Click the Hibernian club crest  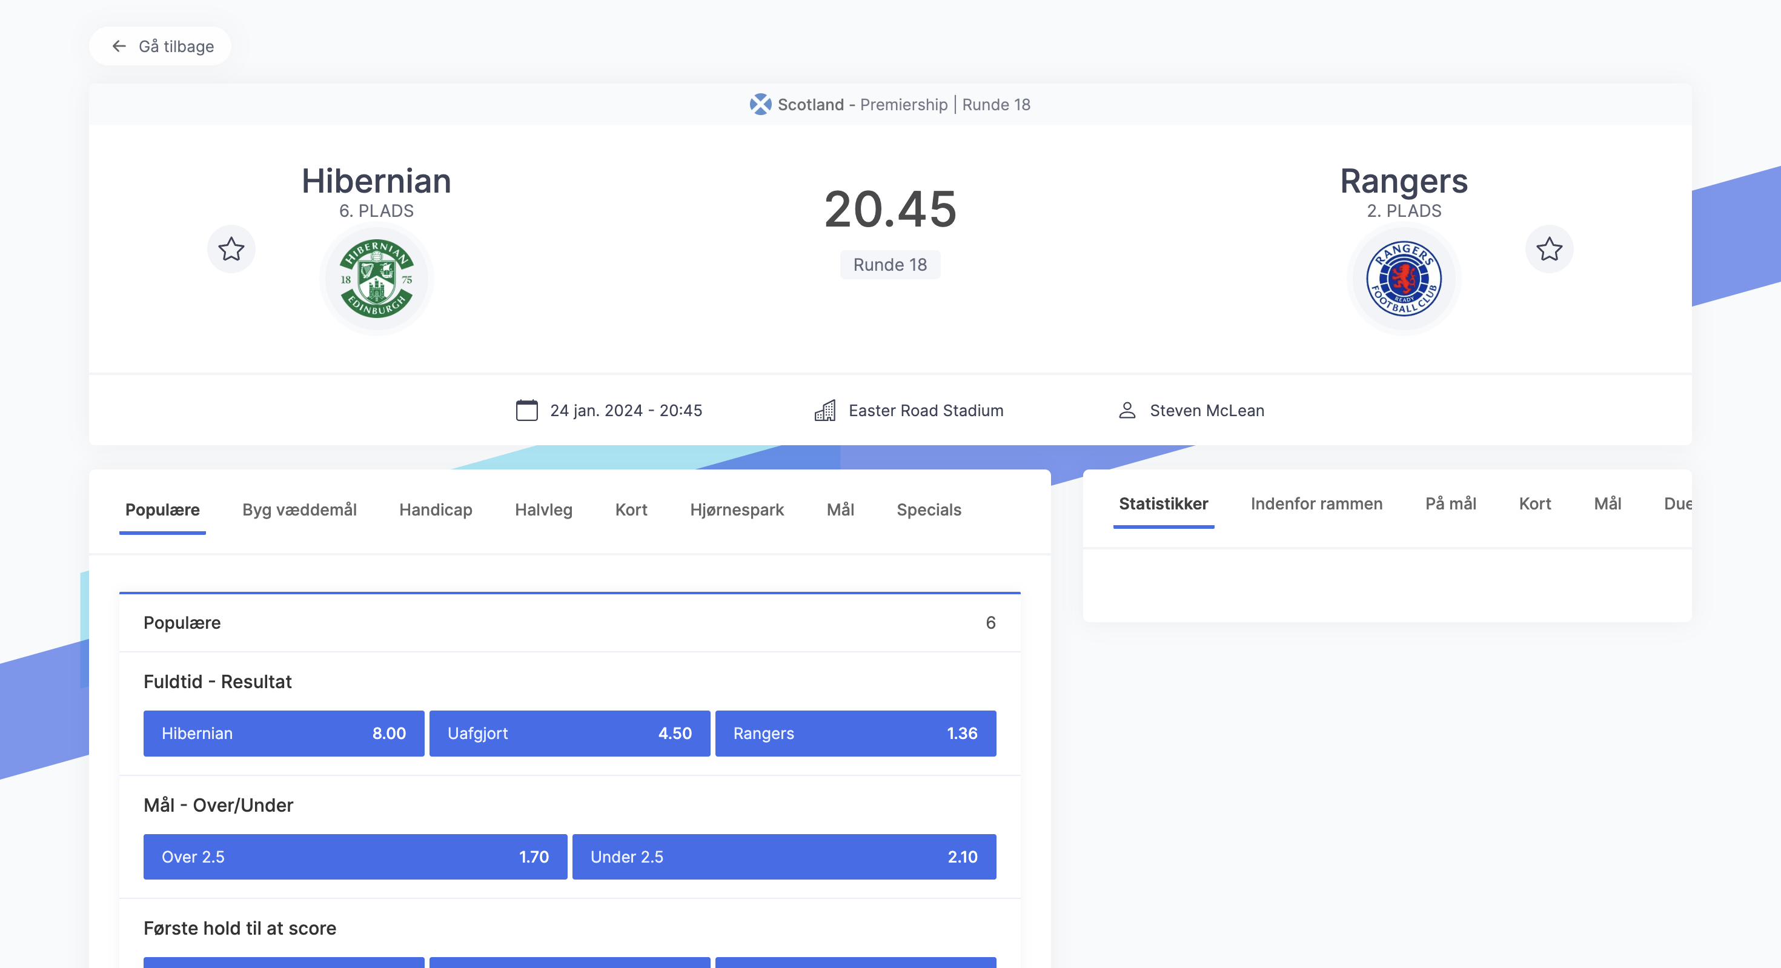(x=376, y=279)
